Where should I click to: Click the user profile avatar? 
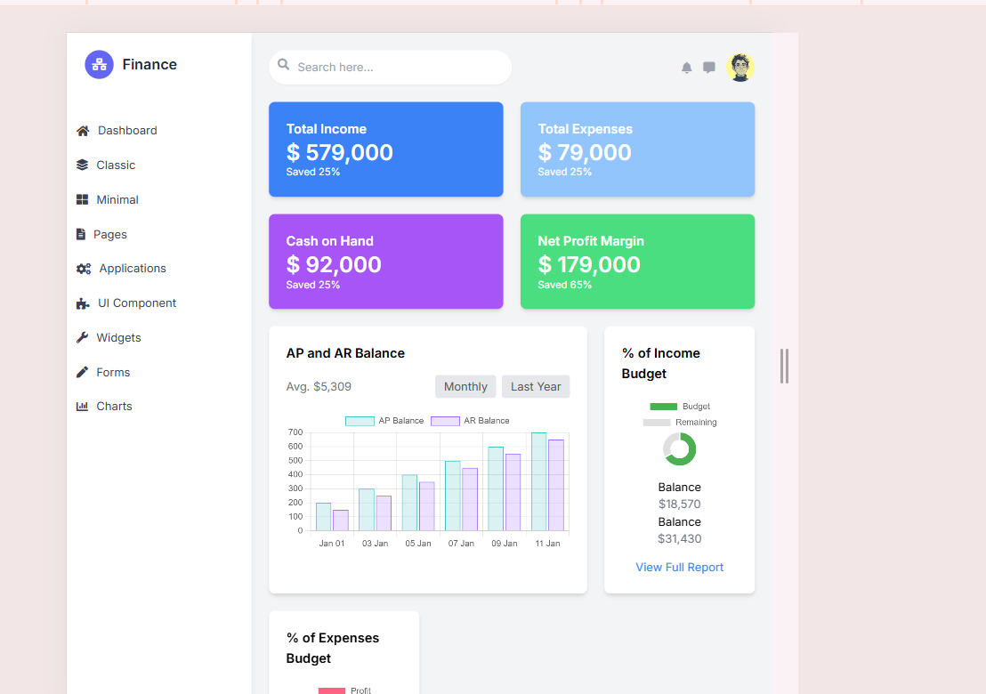click(739, 68)
